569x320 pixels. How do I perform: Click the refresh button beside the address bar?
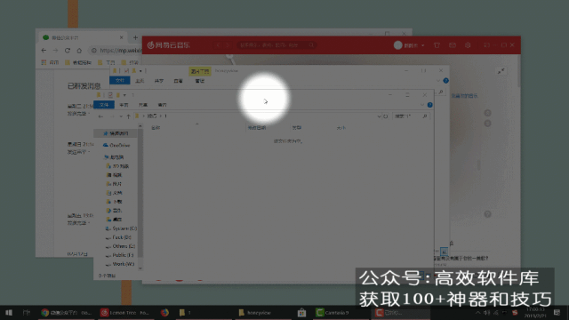[x=385, y=116]
